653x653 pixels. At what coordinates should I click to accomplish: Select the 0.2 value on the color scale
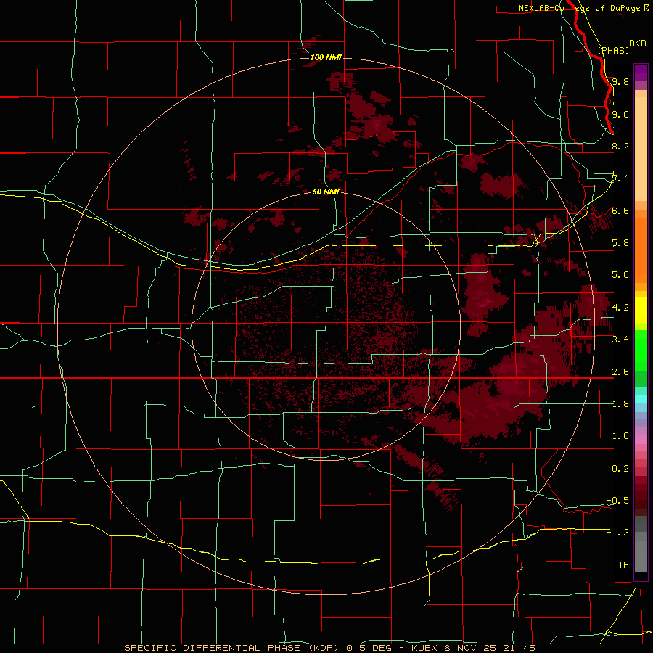pos(620,468)
